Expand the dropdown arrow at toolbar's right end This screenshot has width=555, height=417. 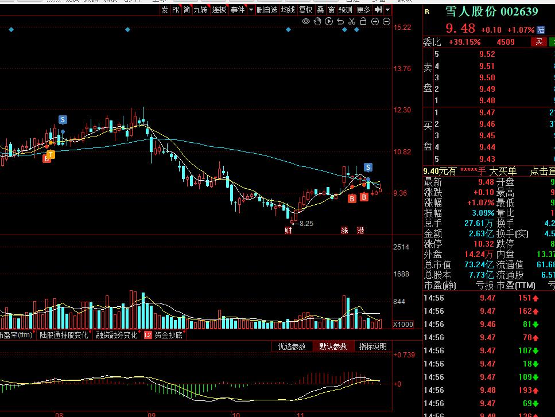[388, 10]
